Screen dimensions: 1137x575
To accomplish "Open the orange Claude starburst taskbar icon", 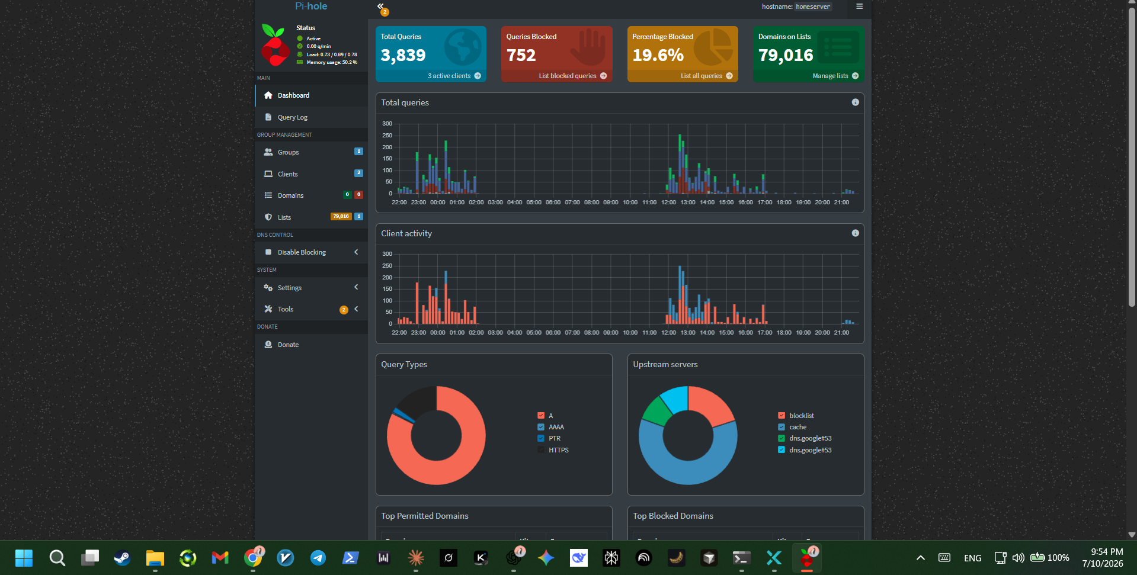I will (416, 558).
